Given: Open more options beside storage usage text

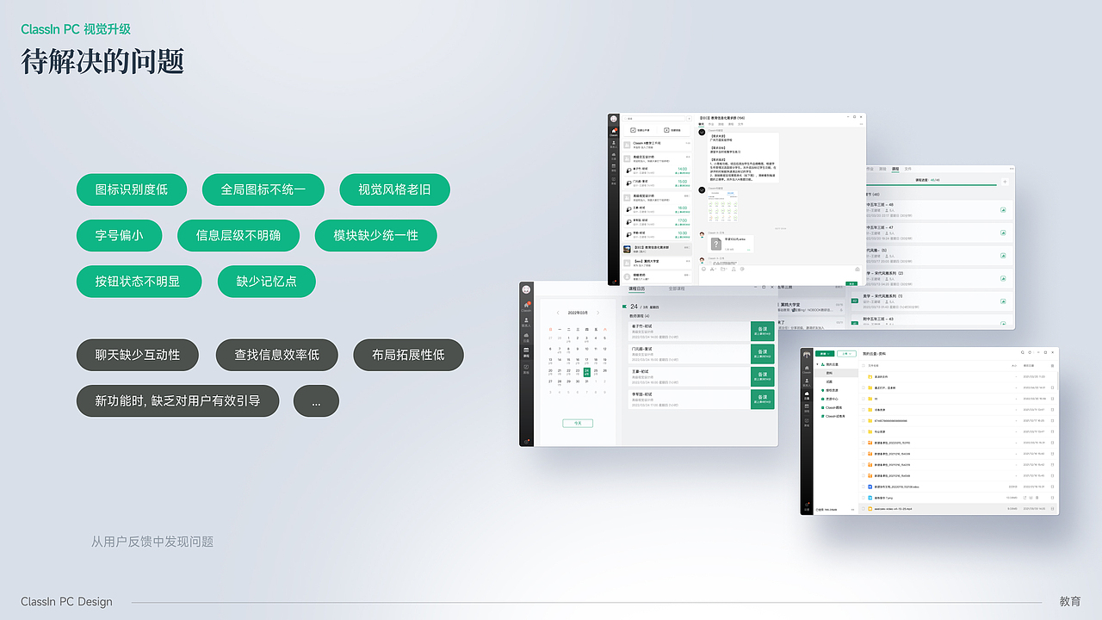Looking at the screenshot, I should (x=852, y=510).
